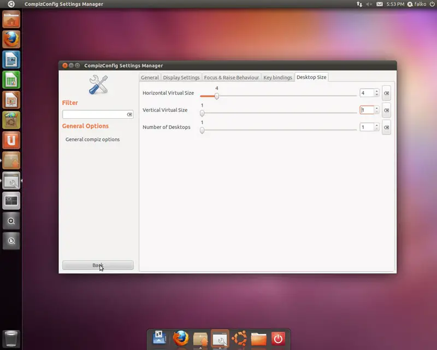Open the Applications lens magnifier icon
Viewport: 437px width, 350px height.
click(x=11, y=221)
